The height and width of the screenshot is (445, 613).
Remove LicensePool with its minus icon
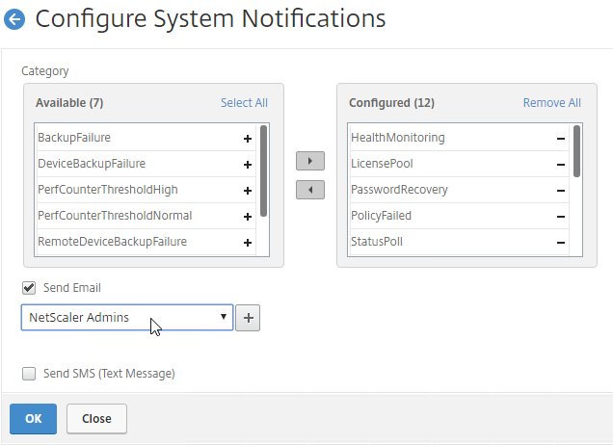coord(561,165)
